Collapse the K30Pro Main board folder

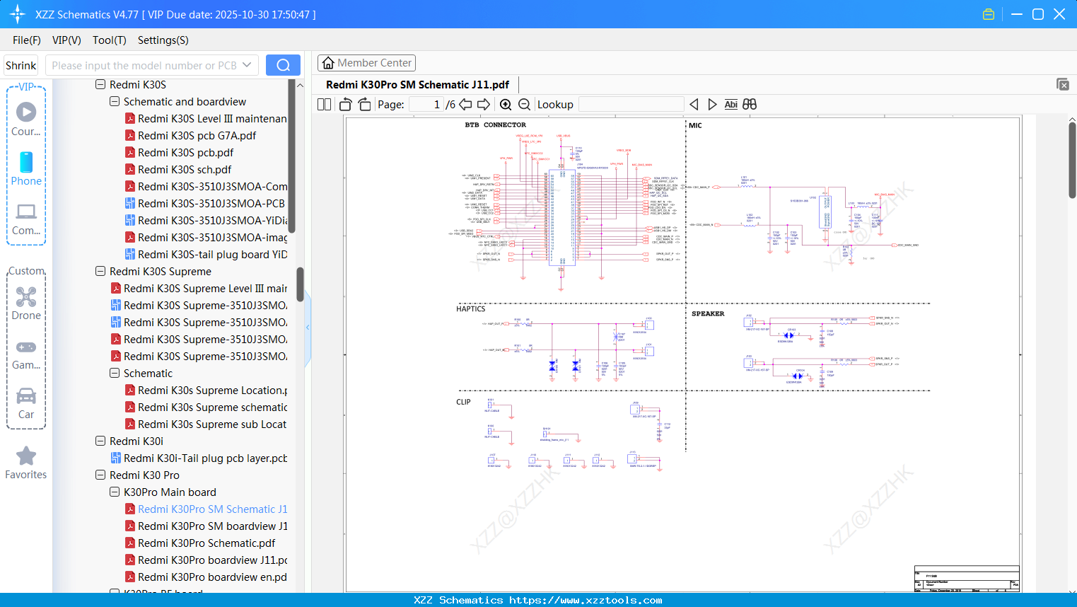point(115,492)
